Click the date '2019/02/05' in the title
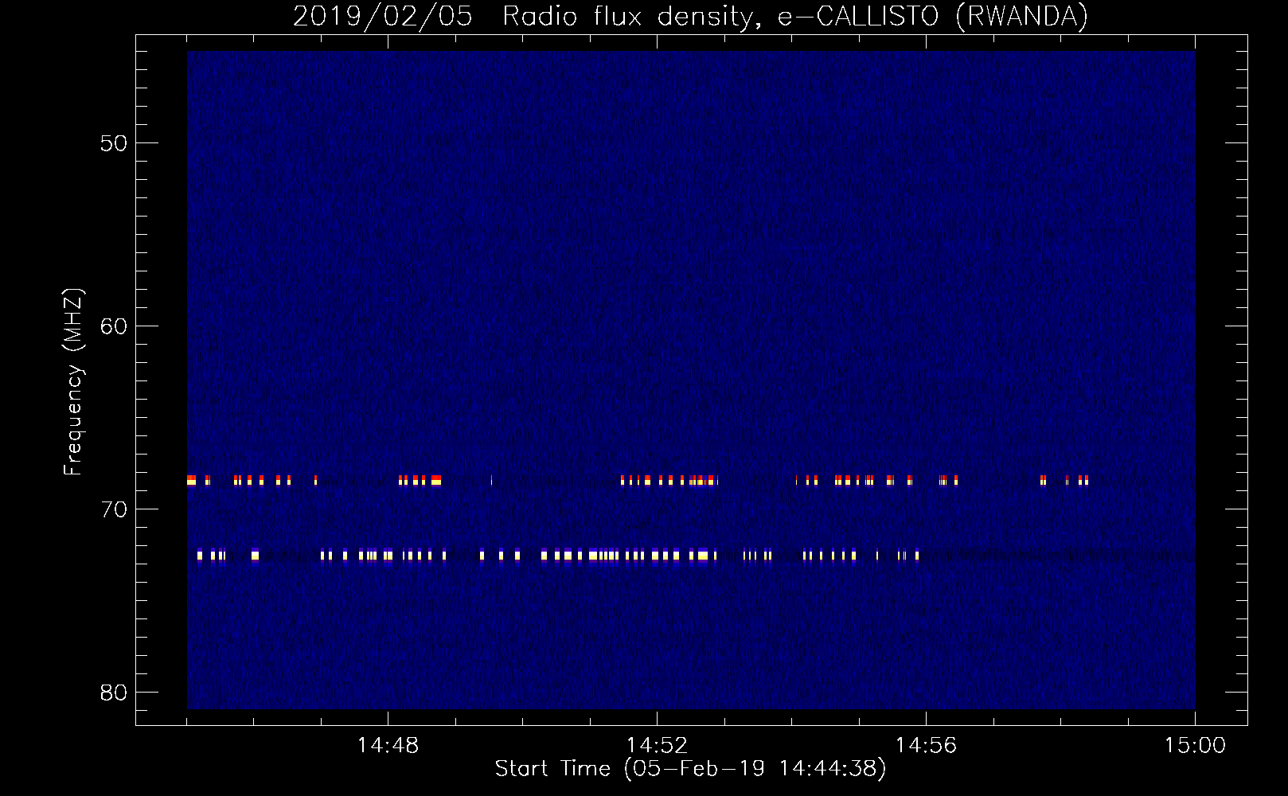Image resolution: width=1288 pixels, height=796 pixels. pyautogui.click(x=383, y=17)
